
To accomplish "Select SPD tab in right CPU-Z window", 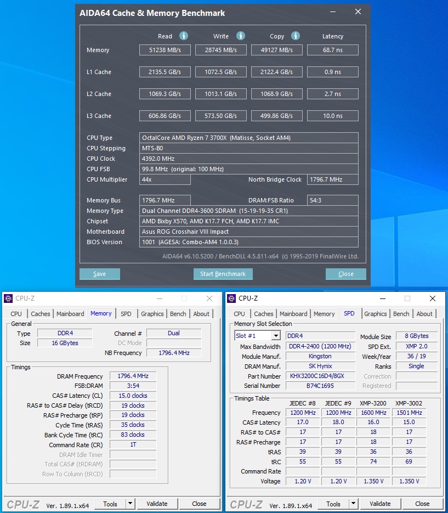I will pyautogui.click(x=349, y=313).
